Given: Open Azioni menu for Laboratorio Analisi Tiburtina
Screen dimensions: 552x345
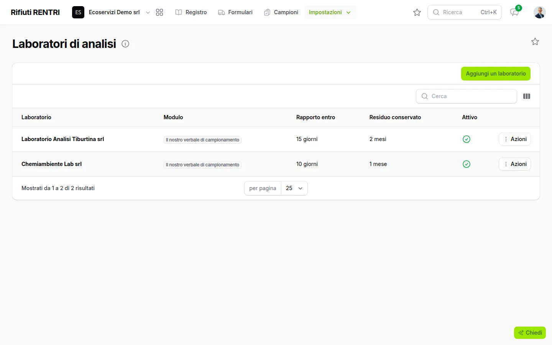Looking at the screenshot, I should [515, 139].
